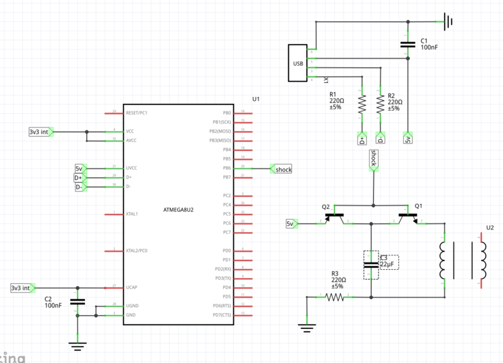Select the C3 22µF capacitor
Image resolution: width=503 pixels, height=363 pixels.
[371, 265]
